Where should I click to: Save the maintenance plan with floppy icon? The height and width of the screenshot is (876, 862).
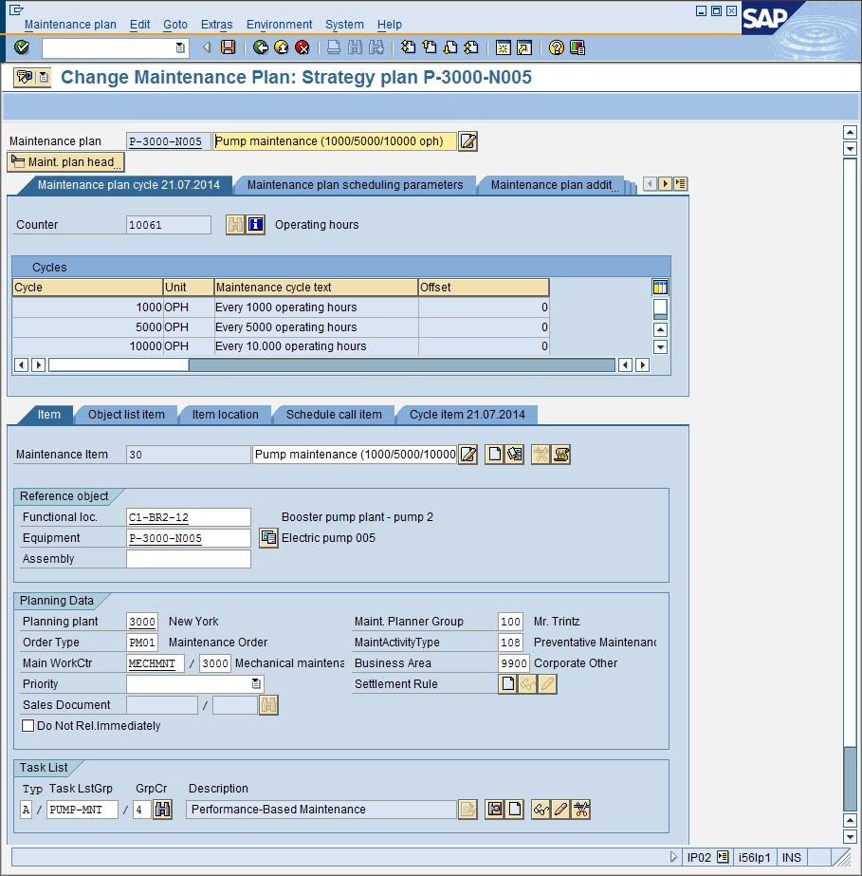[229, 47]
